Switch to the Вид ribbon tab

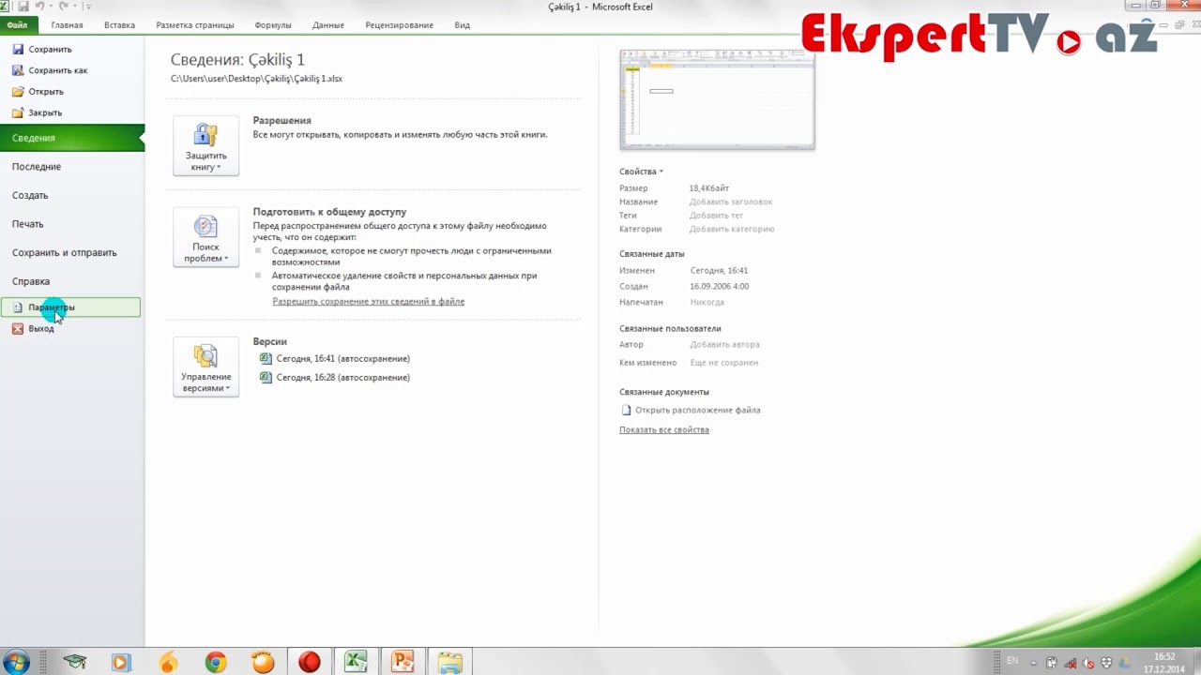(463, 25)
